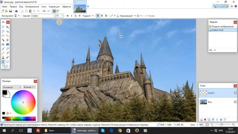Open the Слои menu
The width and height of the screenshot is (238, 134).
(x=44, y=7)
